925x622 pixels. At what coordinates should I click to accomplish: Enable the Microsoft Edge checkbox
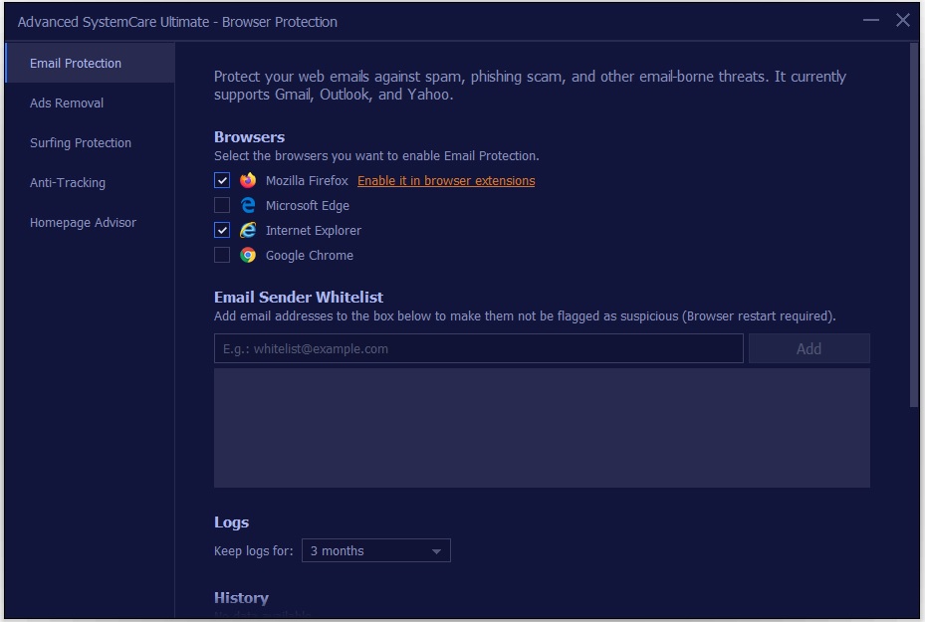coord(222,205)
